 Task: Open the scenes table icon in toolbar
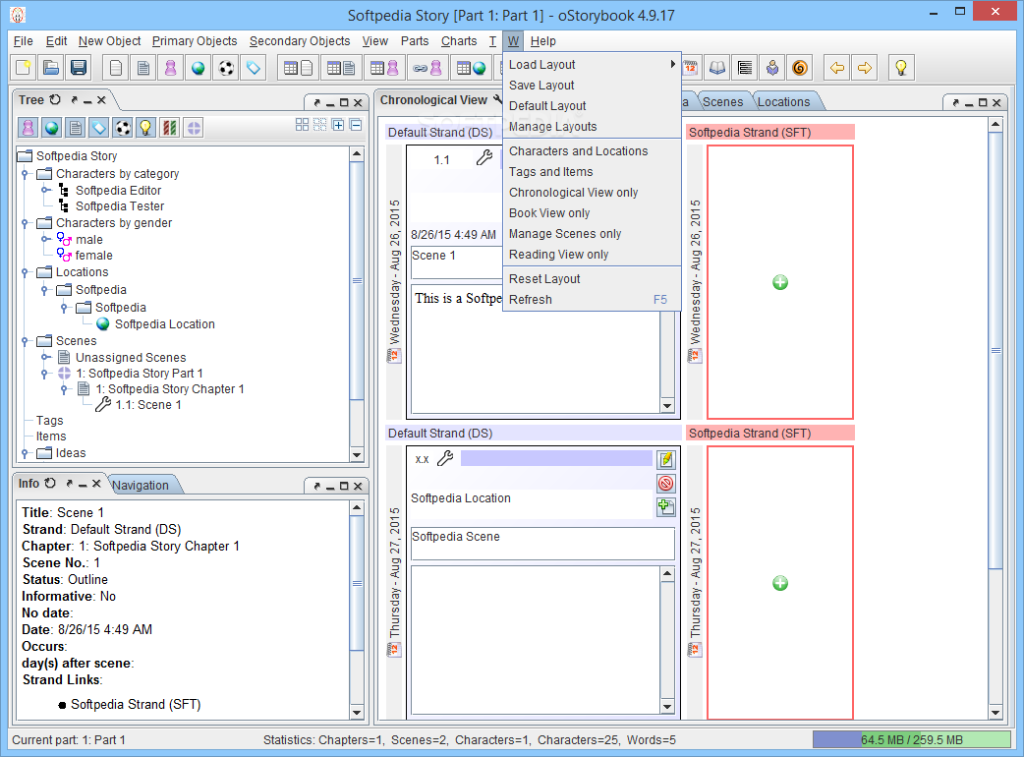[341, 68]
